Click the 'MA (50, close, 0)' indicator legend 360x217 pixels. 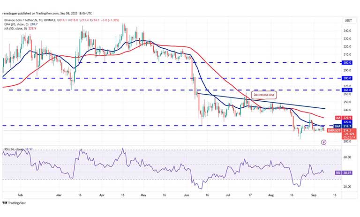tap(20, 29)
